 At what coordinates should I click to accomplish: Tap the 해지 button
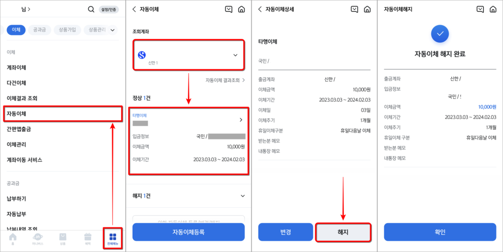click(x=343, y=232)
